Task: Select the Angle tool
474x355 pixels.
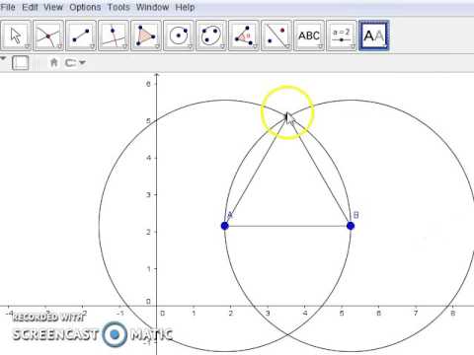Action: tap(244, 35)
